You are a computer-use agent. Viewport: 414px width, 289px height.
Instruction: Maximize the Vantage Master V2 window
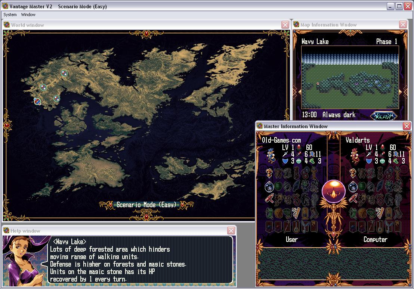click(399, 6)
